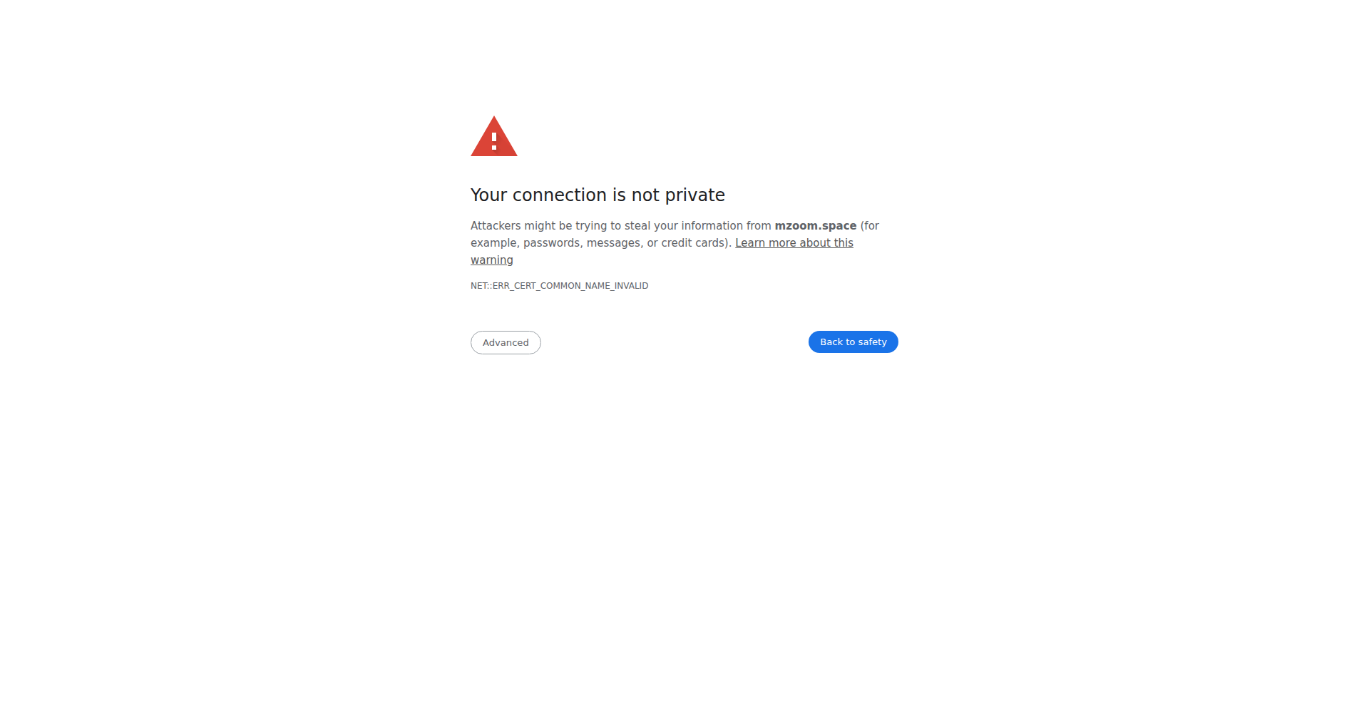
Task: Click the COMMON_NAME part of the error code
Action: pos(575,286)
